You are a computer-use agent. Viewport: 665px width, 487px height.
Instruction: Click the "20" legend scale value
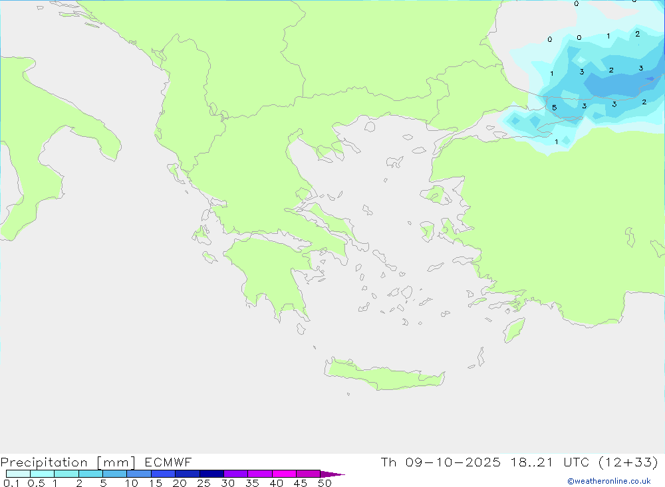pyautogui.click(x=180, y=483)
